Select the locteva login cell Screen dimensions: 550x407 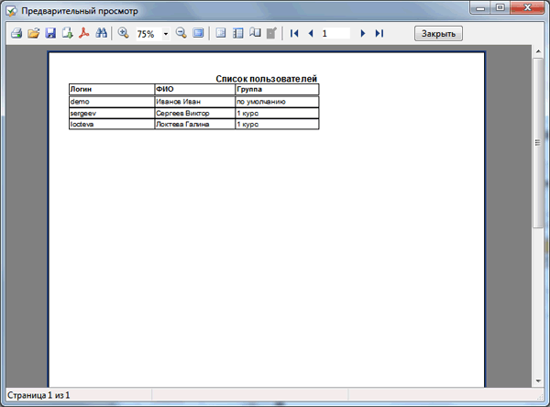pyautogui.click(x=112, y=124)
